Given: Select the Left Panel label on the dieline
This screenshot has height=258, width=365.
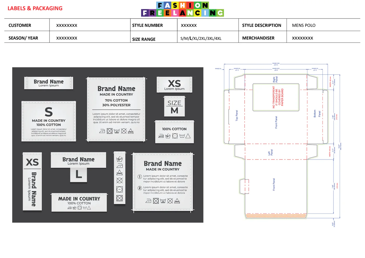Looking at the screenshot, I should [x=270, y=152].
